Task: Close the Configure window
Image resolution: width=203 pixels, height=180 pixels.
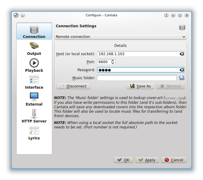Action: click(187, 15)
